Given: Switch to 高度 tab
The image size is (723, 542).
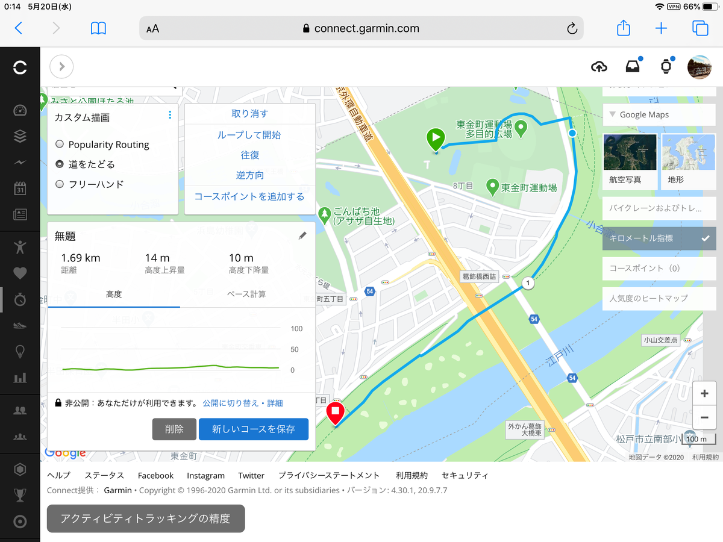Looking at the screenshot, I should point(114,294).
